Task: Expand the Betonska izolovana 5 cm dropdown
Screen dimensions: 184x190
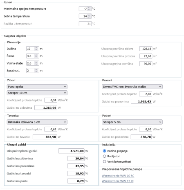Action: 37,122
